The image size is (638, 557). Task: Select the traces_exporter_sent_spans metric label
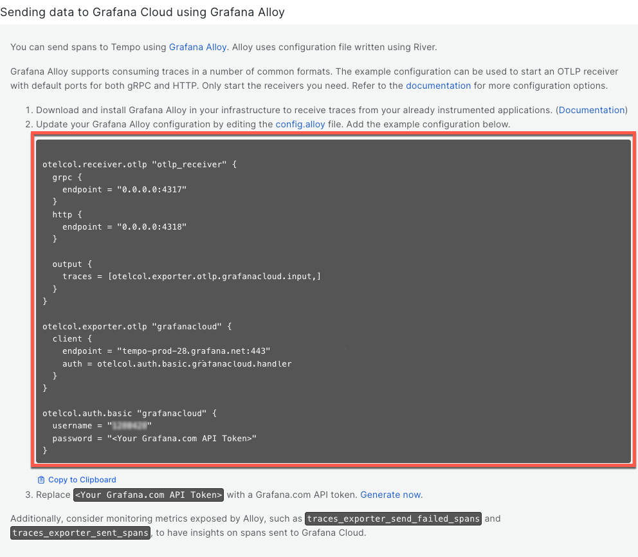pos(80,533)
